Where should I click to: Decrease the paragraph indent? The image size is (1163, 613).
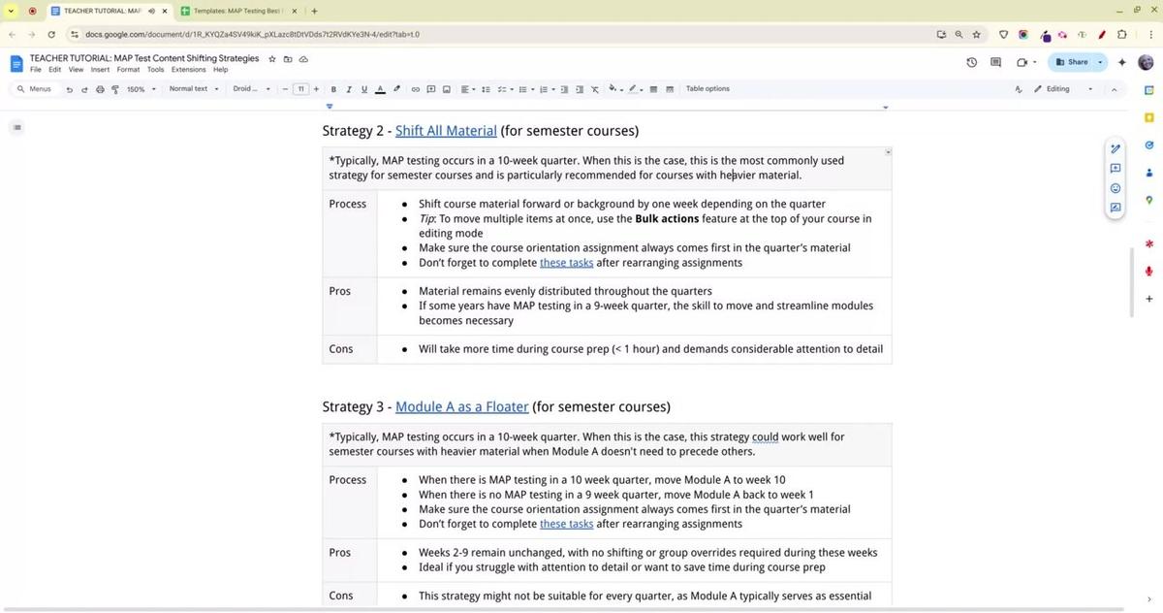pos(565,89)
